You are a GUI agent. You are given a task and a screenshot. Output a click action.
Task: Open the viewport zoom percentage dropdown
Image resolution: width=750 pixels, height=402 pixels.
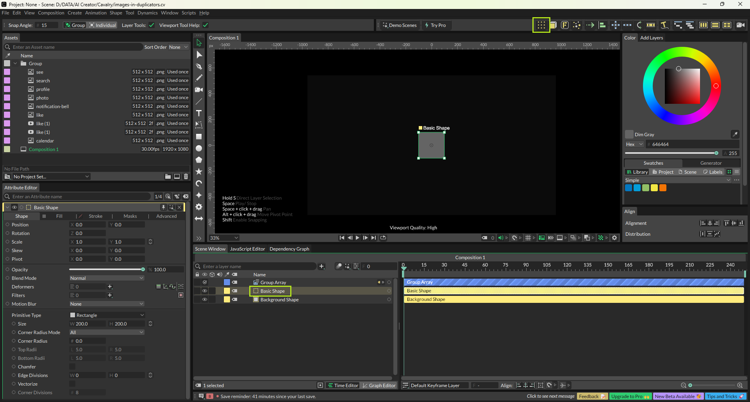click(x=224, y=238)
